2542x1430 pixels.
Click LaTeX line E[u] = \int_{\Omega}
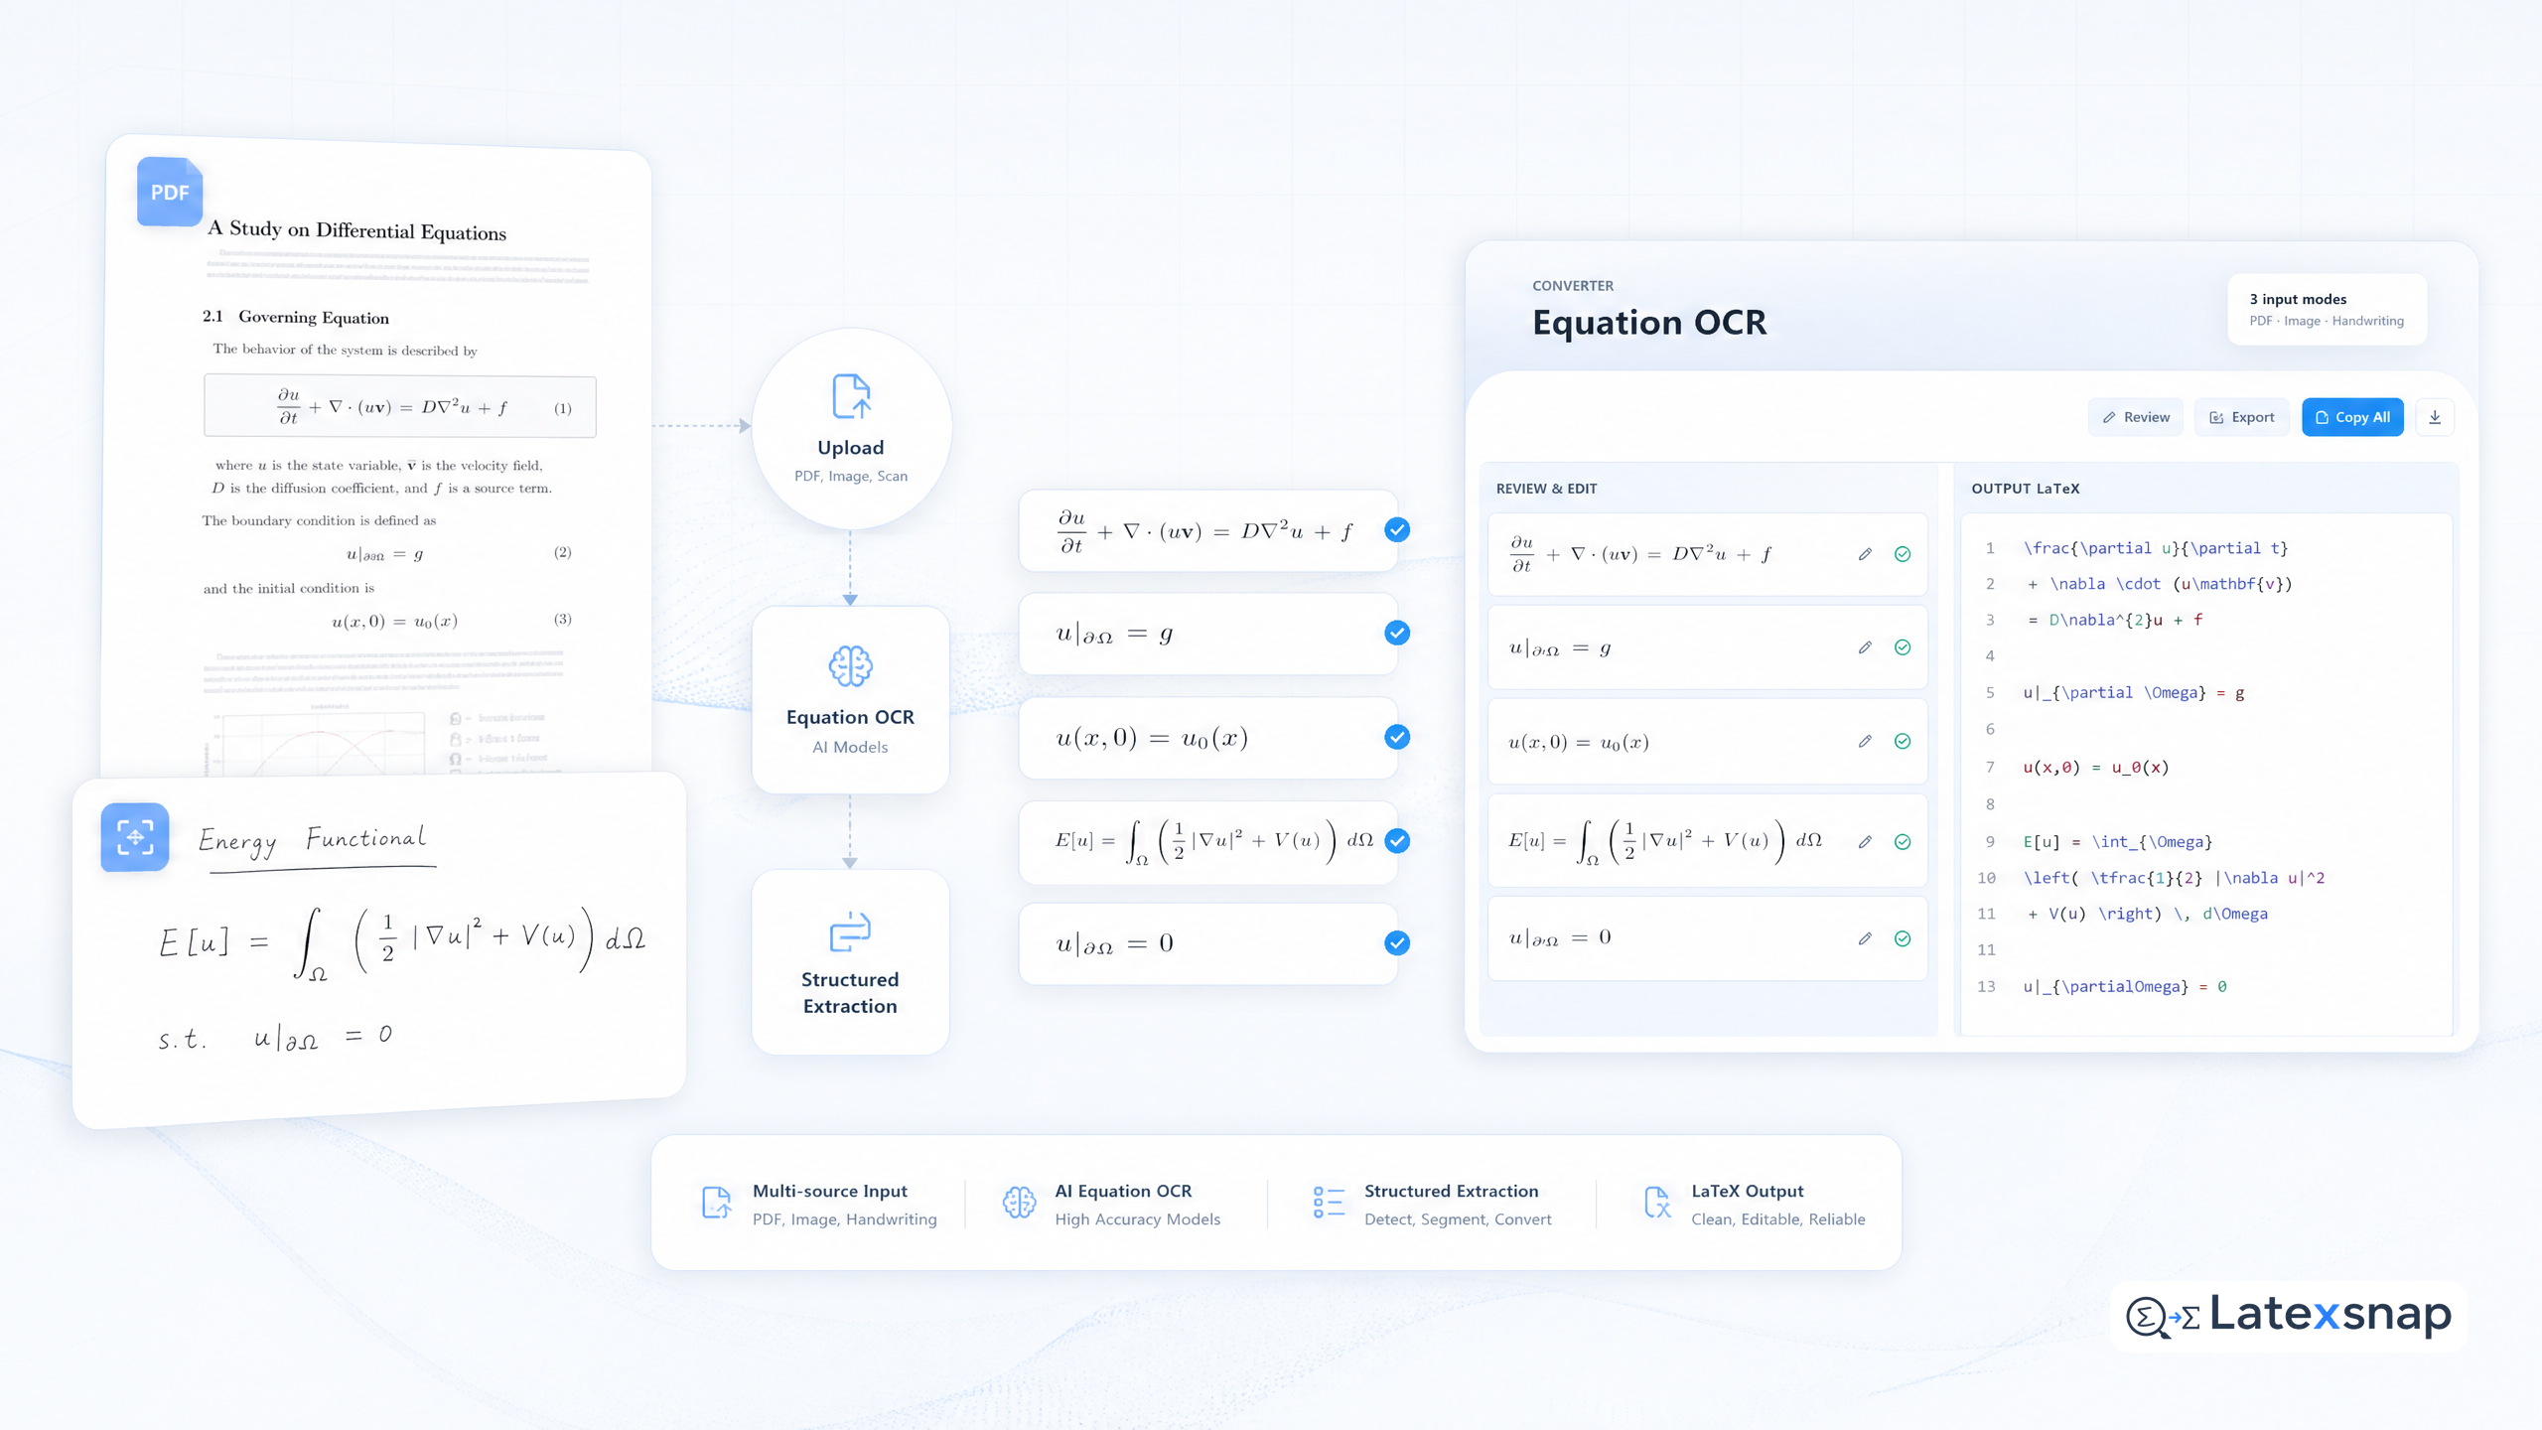pos(2117,842)
